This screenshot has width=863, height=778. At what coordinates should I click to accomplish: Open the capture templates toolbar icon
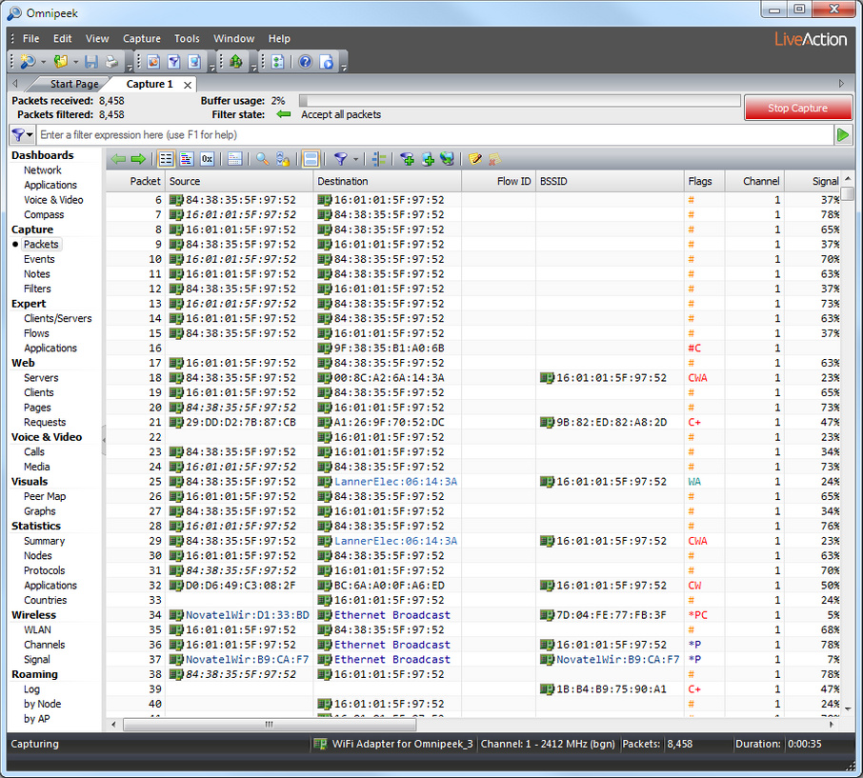pyautogui.click(x=153, y=62)
